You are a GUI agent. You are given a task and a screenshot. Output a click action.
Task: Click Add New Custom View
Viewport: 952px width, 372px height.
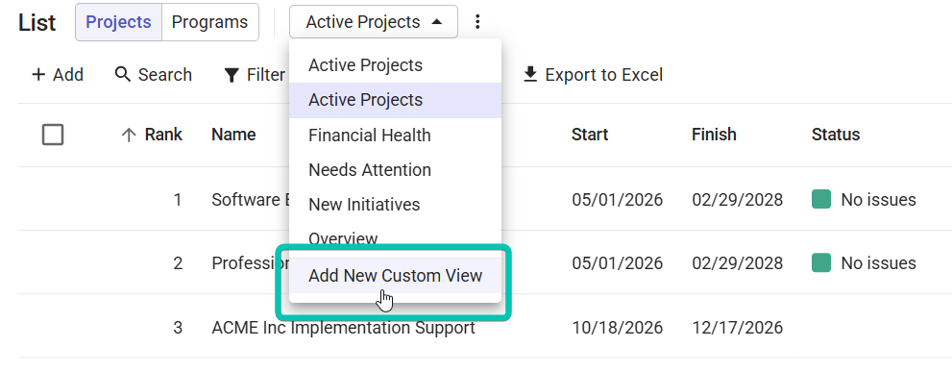pyautogui.click(x=395, y=275)
